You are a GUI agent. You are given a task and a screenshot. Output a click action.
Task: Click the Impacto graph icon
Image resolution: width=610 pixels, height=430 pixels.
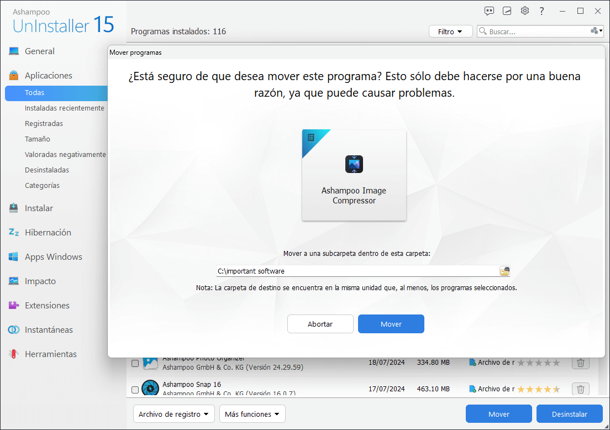click(14, 281)
